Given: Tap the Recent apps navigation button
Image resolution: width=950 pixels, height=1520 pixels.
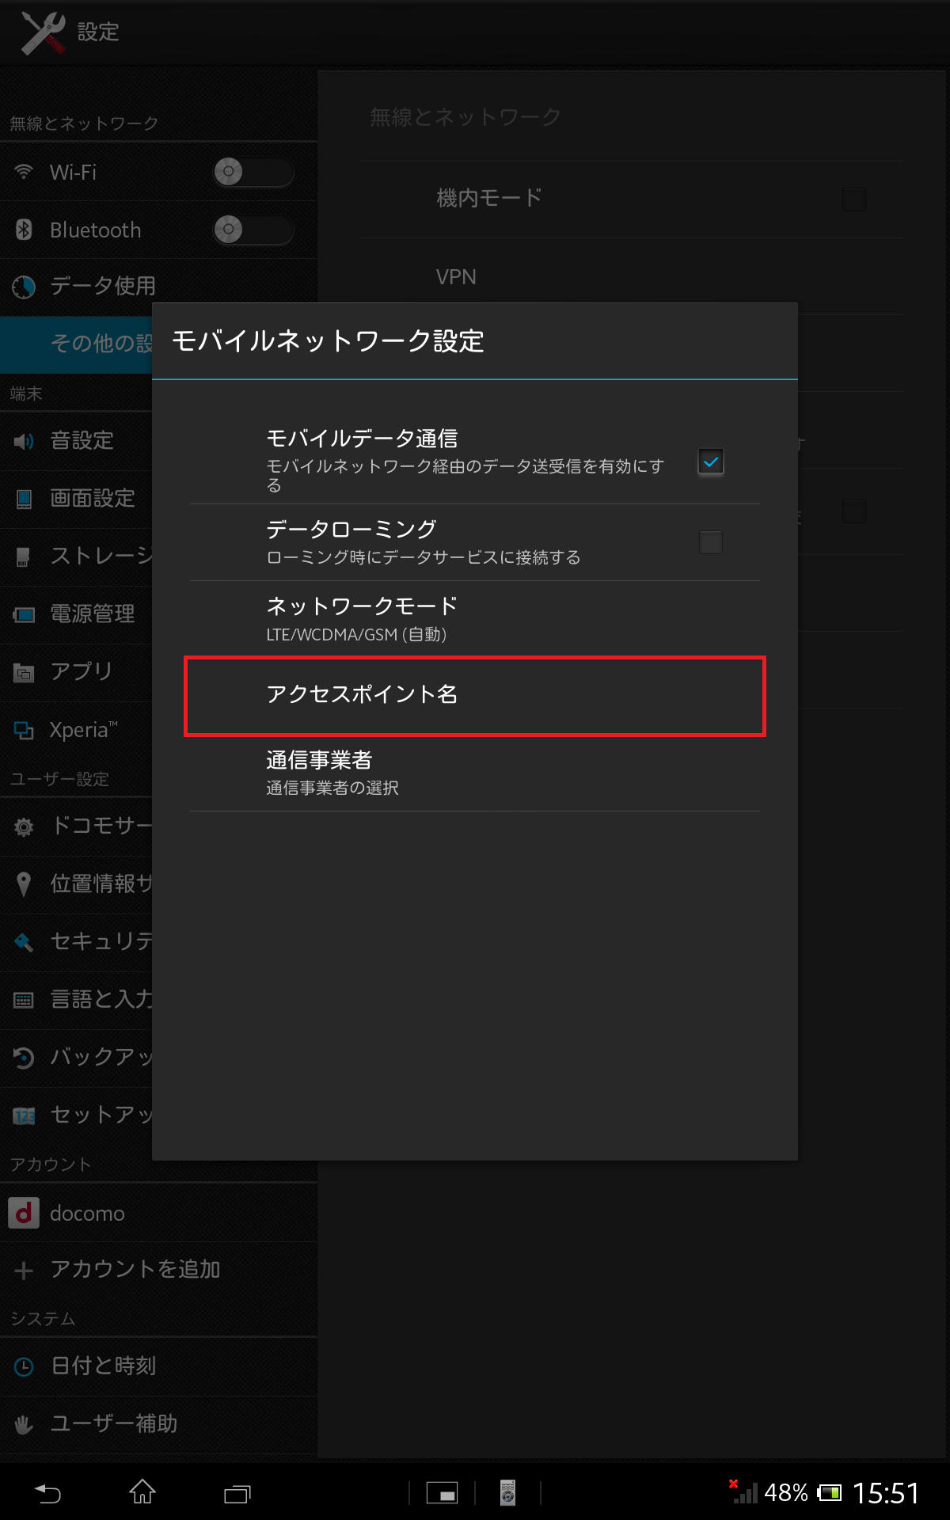Looking at the screenshot, I should click(237, 1494).
